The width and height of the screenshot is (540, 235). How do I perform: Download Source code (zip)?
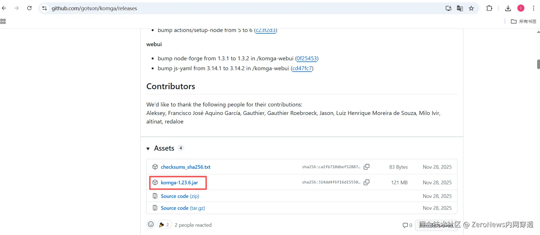(180, 196)
